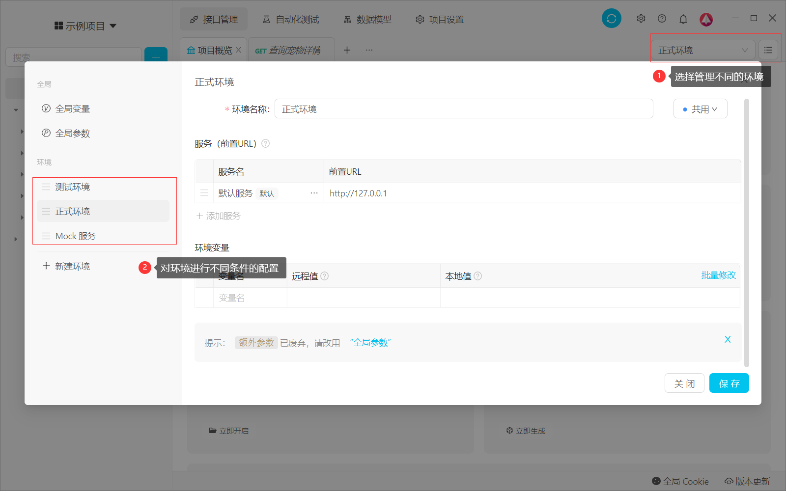Edit the 前置URL http://127.0.0.1 field
786x491 pixels.
pyautogui.click(x=532, y=193)
